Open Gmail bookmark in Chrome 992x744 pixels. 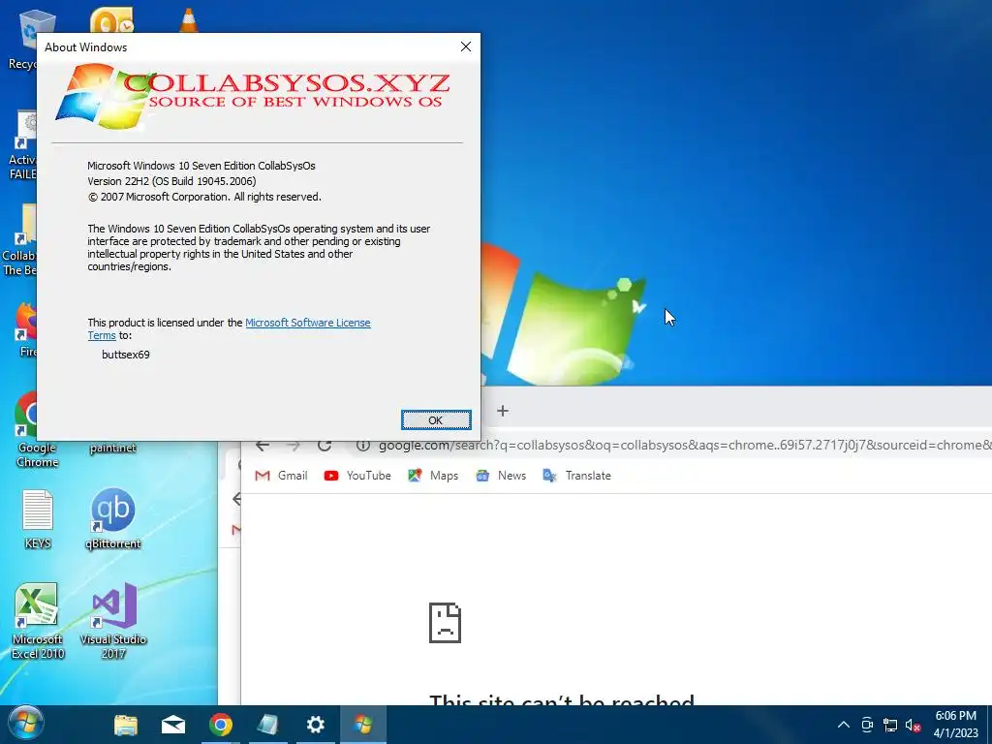pyautogui.click(x=281, y=476)
